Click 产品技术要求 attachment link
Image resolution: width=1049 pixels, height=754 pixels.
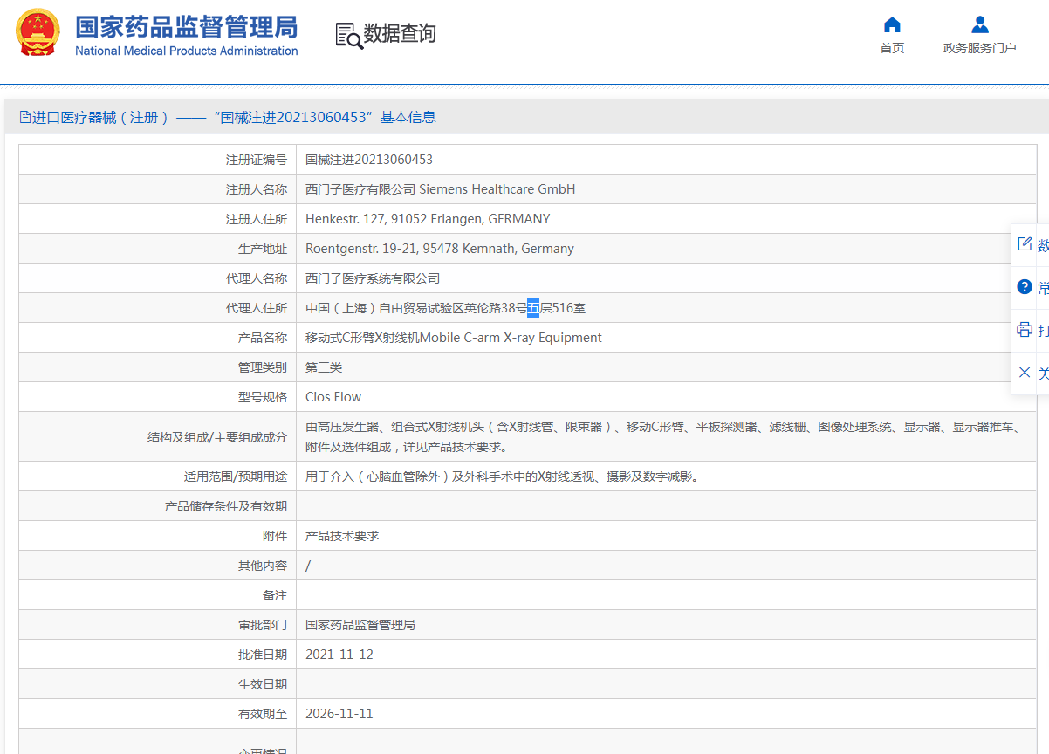pyautogui.click(x=342, y=536)
